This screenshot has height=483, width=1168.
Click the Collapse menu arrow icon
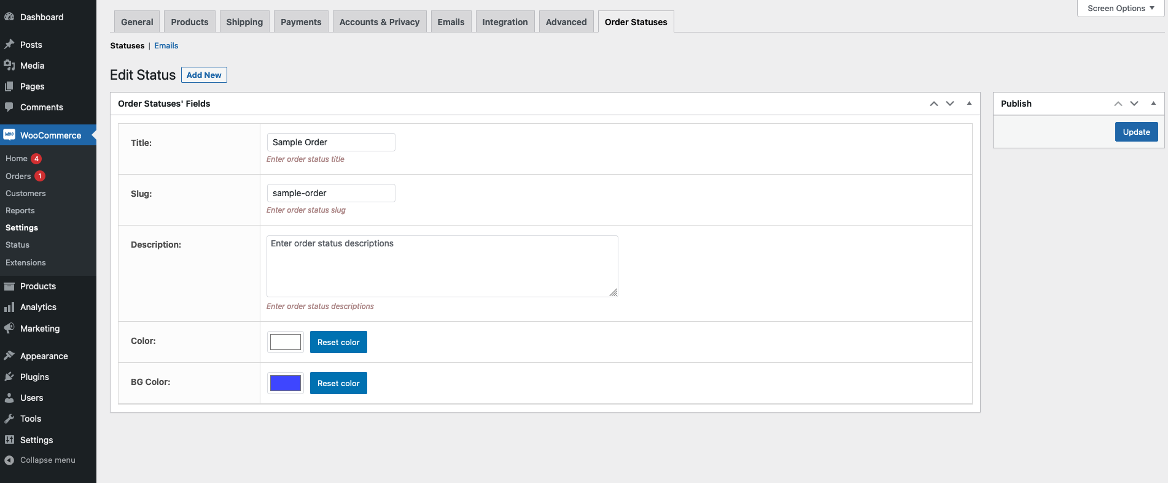[9, 460]
